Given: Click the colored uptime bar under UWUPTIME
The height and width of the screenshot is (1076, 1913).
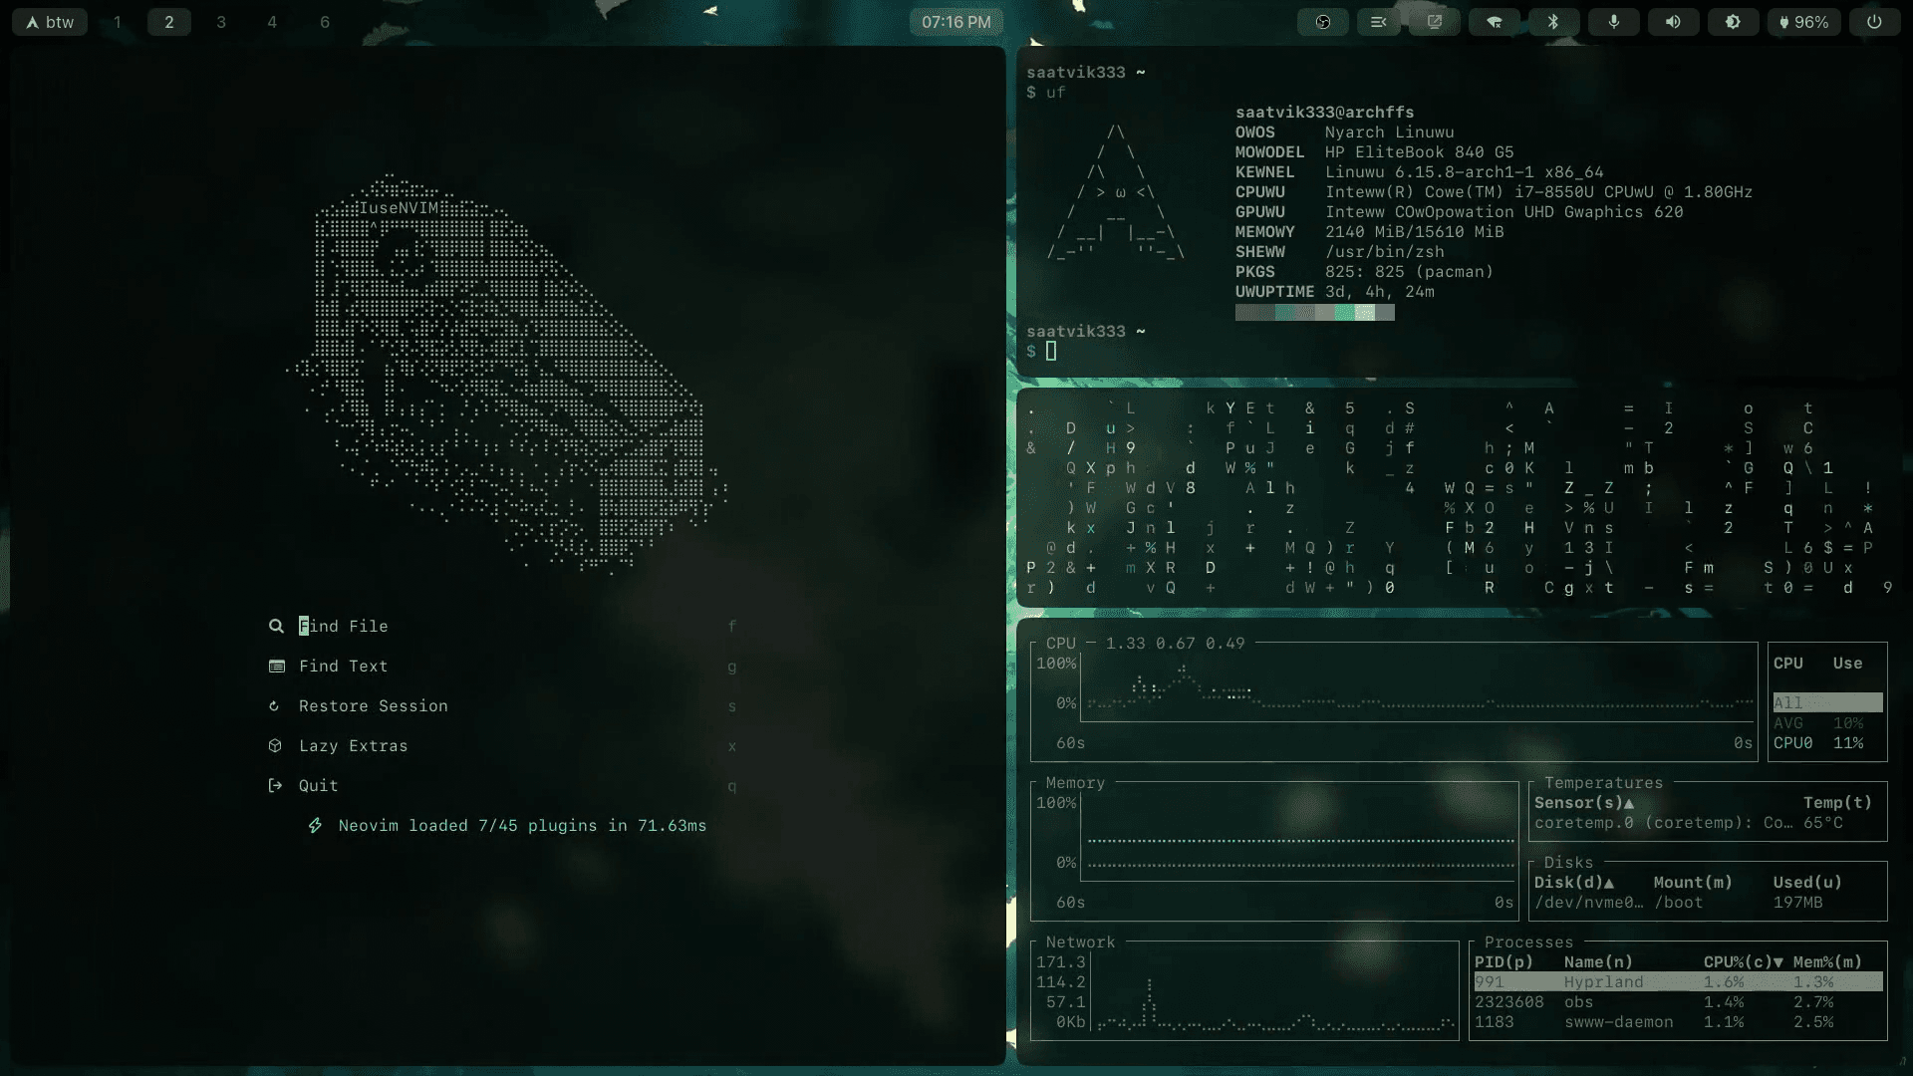Looking at the screenshot, I should point(1314,312).
